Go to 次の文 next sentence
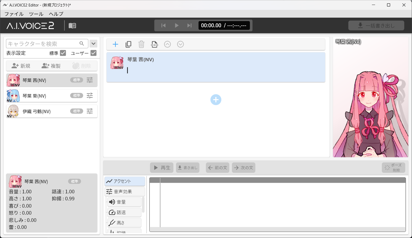This screenshot has height=238, width=412. (244, 168)
